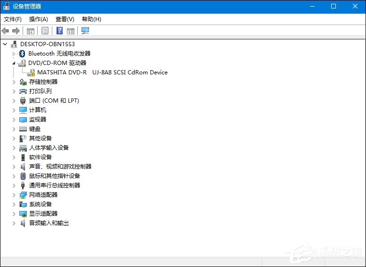Select the DESKTOP-OBN1SS3 label

click(x=48, y=44)
